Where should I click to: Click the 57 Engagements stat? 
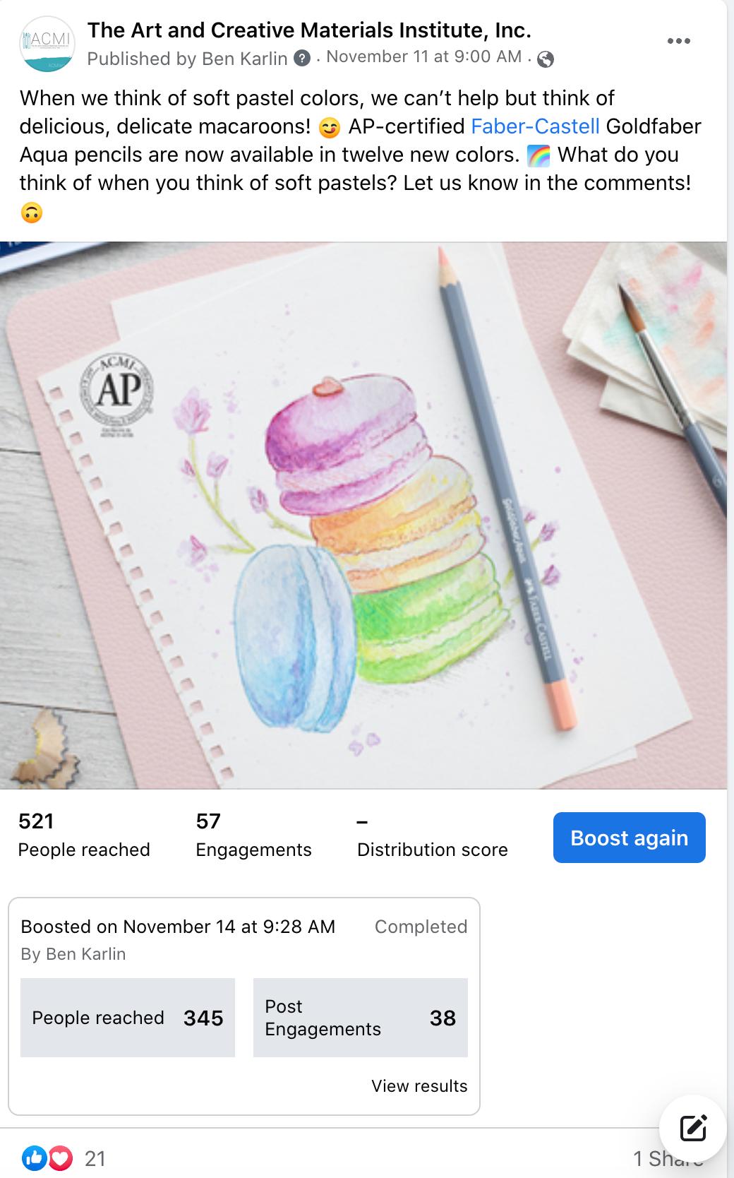point(253,835)
